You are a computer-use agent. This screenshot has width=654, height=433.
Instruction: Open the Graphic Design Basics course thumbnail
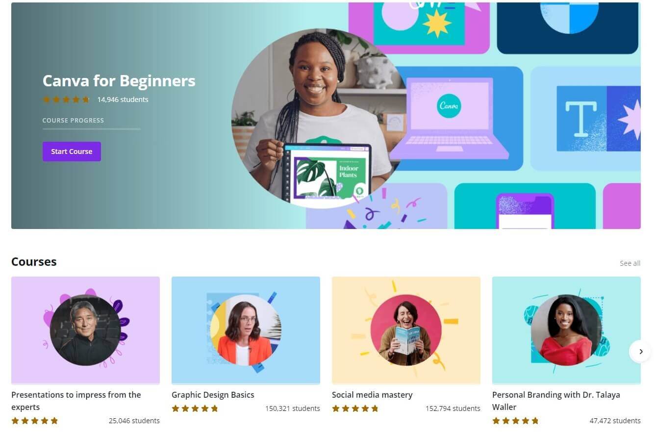click(x=246, y=330)
